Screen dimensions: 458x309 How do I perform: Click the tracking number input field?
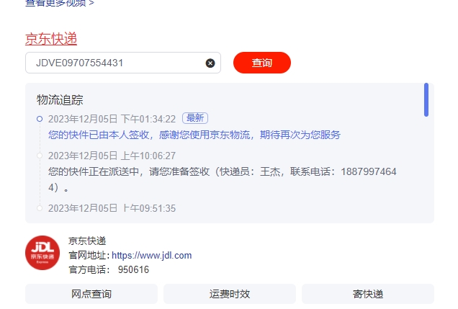click(123, 63)
